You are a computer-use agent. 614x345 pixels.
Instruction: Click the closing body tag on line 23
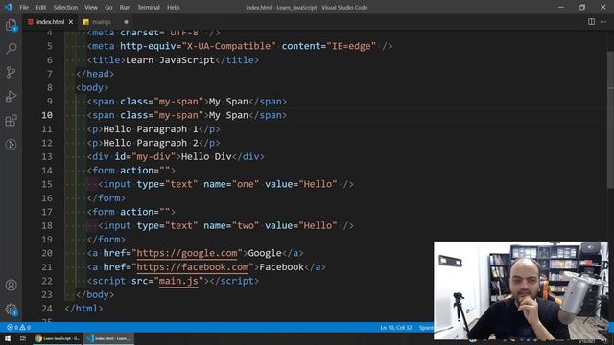pyautogui.click(x=95, y=294)
